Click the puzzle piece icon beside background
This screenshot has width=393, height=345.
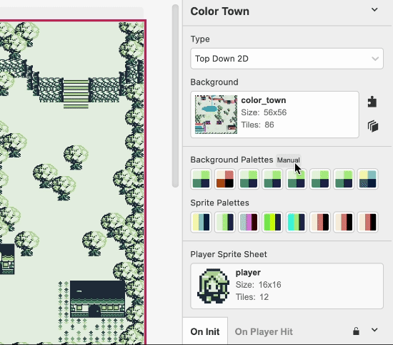pyautogui.click(x=372, y=102)
